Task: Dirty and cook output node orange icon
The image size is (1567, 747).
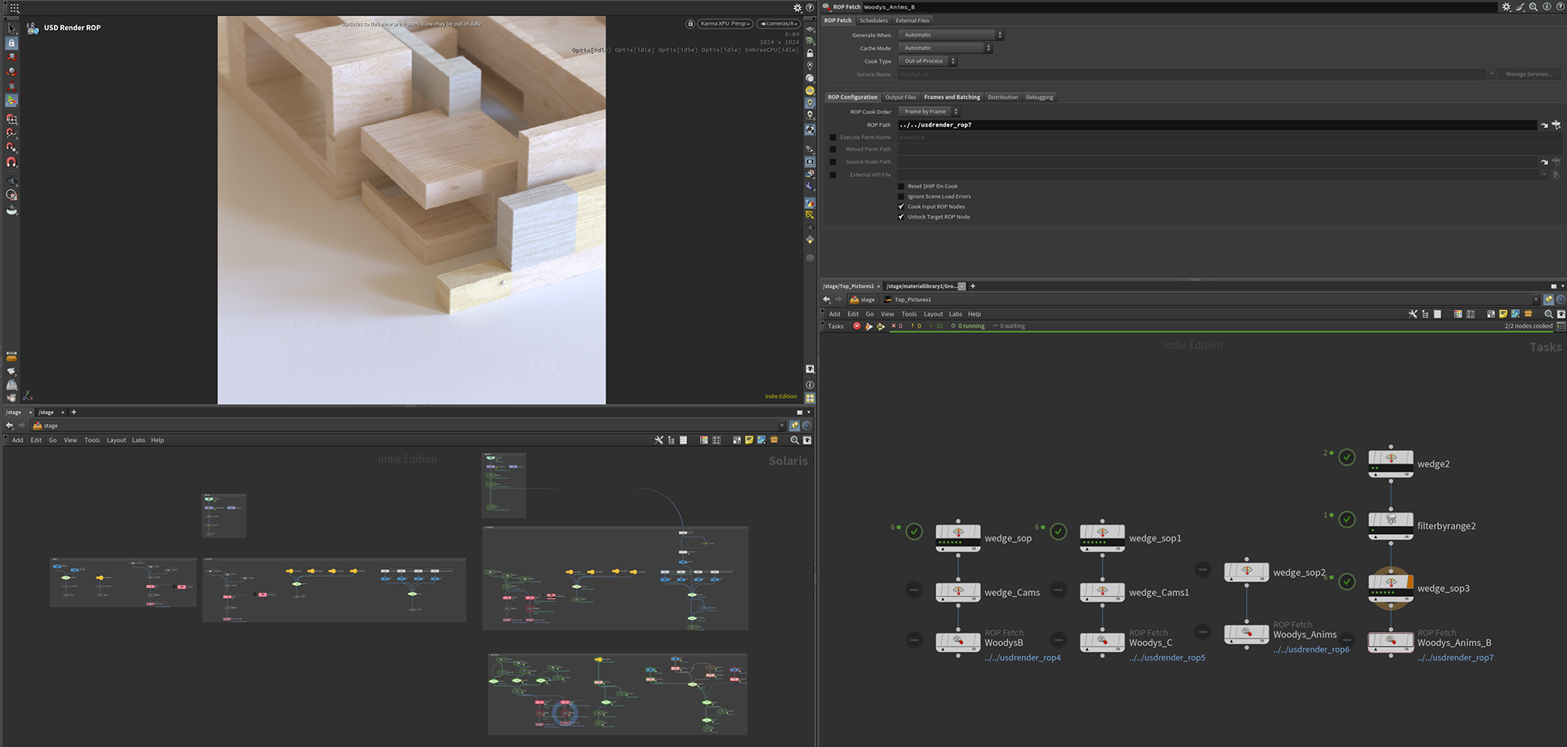Action: [x=868, y=326]
